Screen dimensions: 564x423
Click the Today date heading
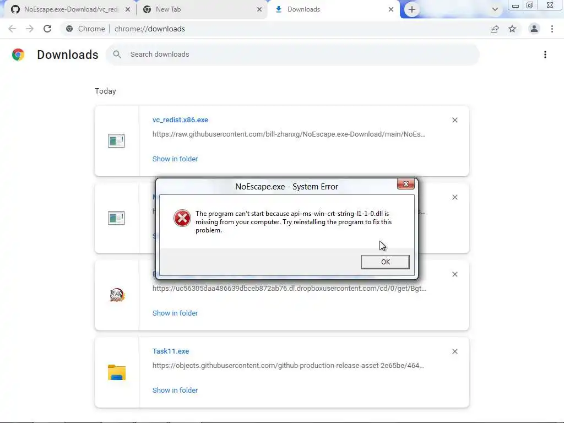click(105, 91)
